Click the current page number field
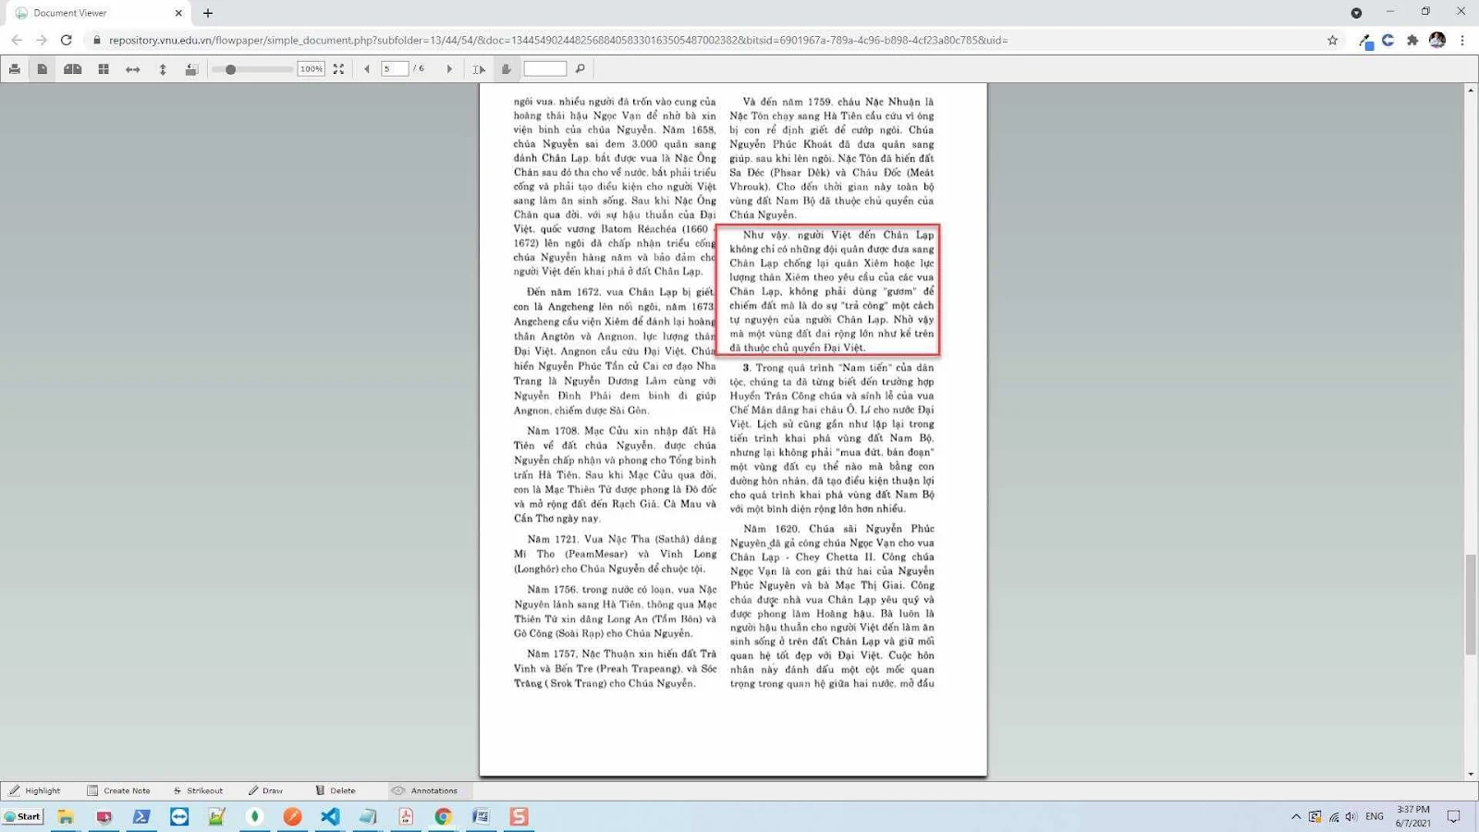 (395, 69)
